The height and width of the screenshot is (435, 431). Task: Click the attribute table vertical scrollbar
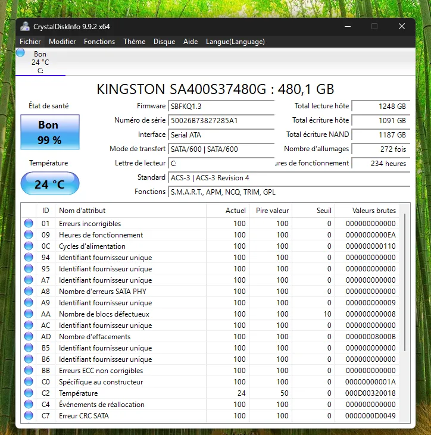[405, 282]
